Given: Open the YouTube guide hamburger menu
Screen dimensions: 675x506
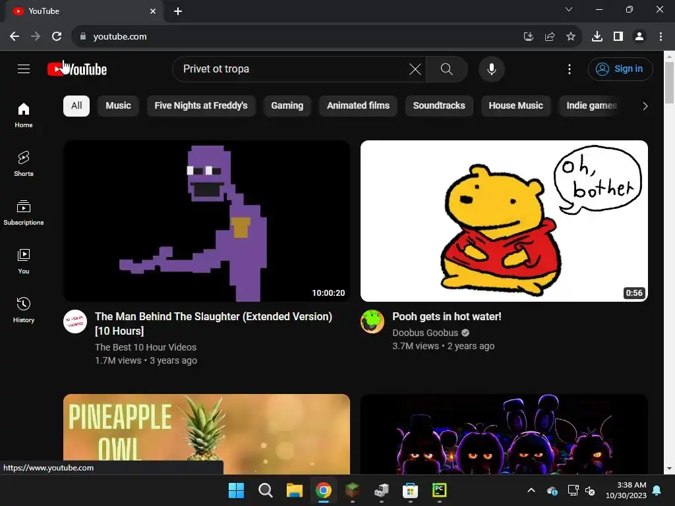Looking at the screenshot, I should coord(24,69).
